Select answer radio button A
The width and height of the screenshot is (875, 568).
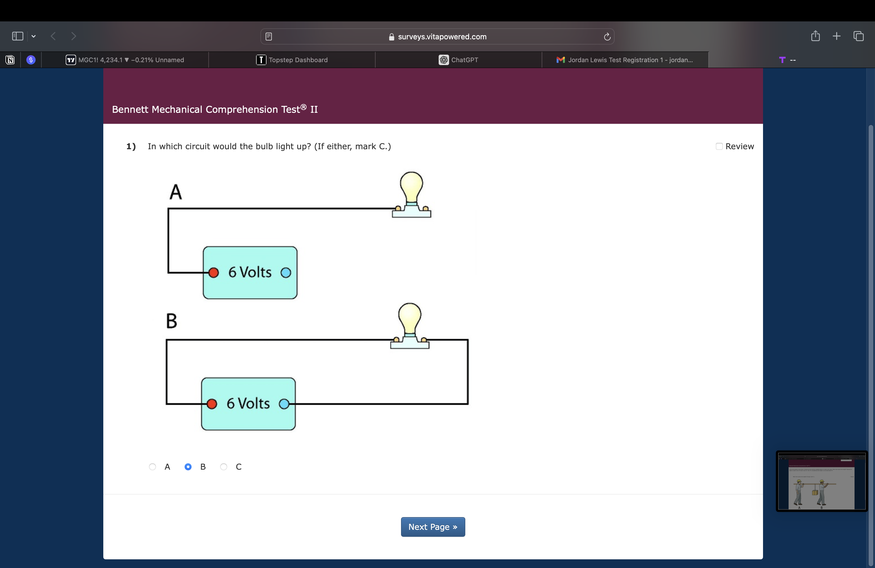click(x=152, y=466)
